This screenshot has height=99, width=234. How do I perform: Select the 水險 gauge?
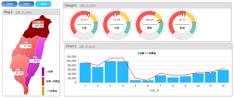click(117, 25)
